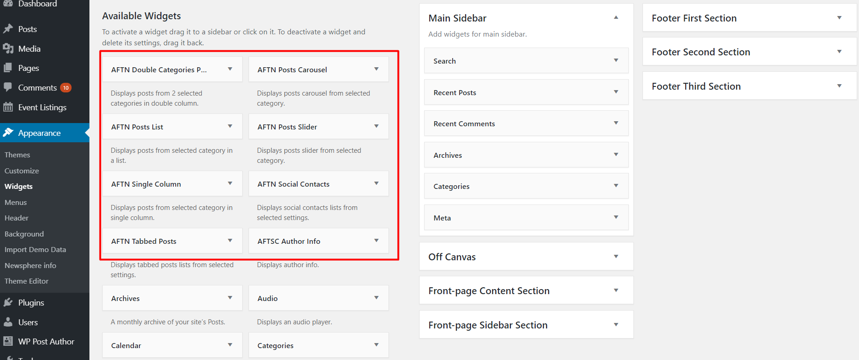Image resolution: width=859 pixels, height=360 pixels.
Task: Open Newsphere info link
Action: [x=30, y=265]
